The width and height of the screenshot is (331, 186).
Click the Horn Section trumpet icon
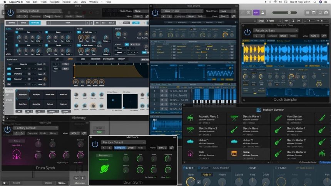[278, 118]
